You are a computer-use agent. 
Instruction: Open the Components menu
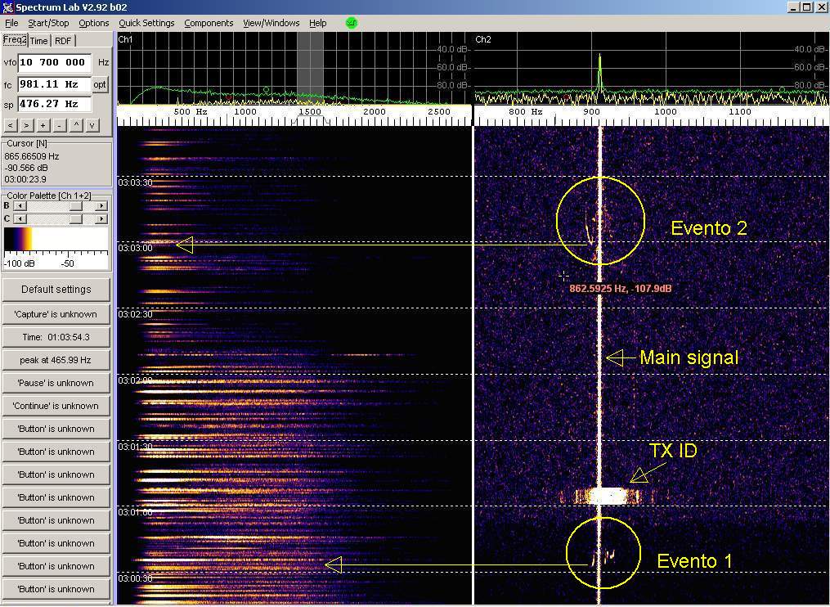209,23
